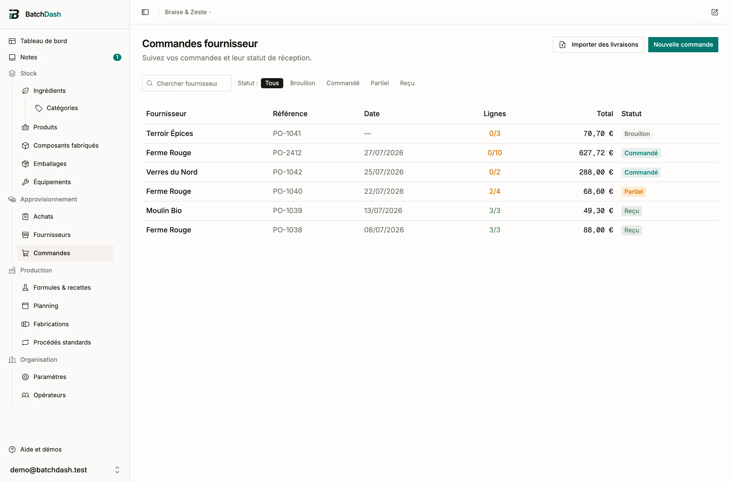731x482 pixels.
Task: Click reference PO-2412
Action: coord(287,153)
